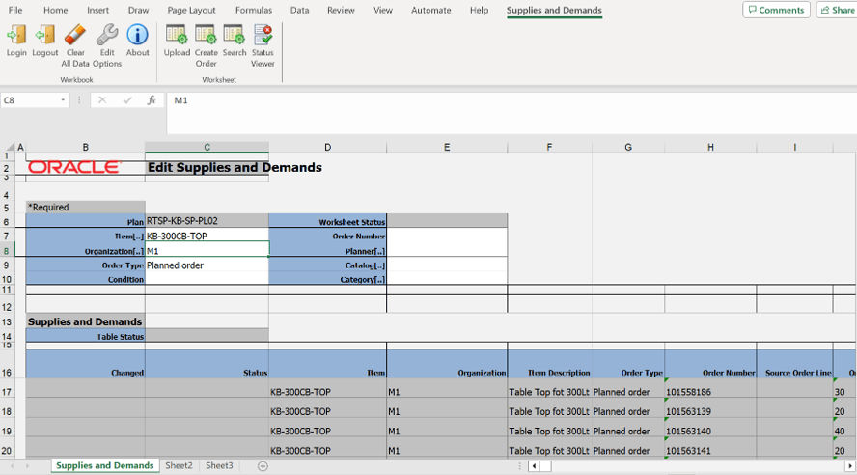Click the Upload worksheet icon
The width and height of the screenshot is (857, 475).
tap(177, 35)
